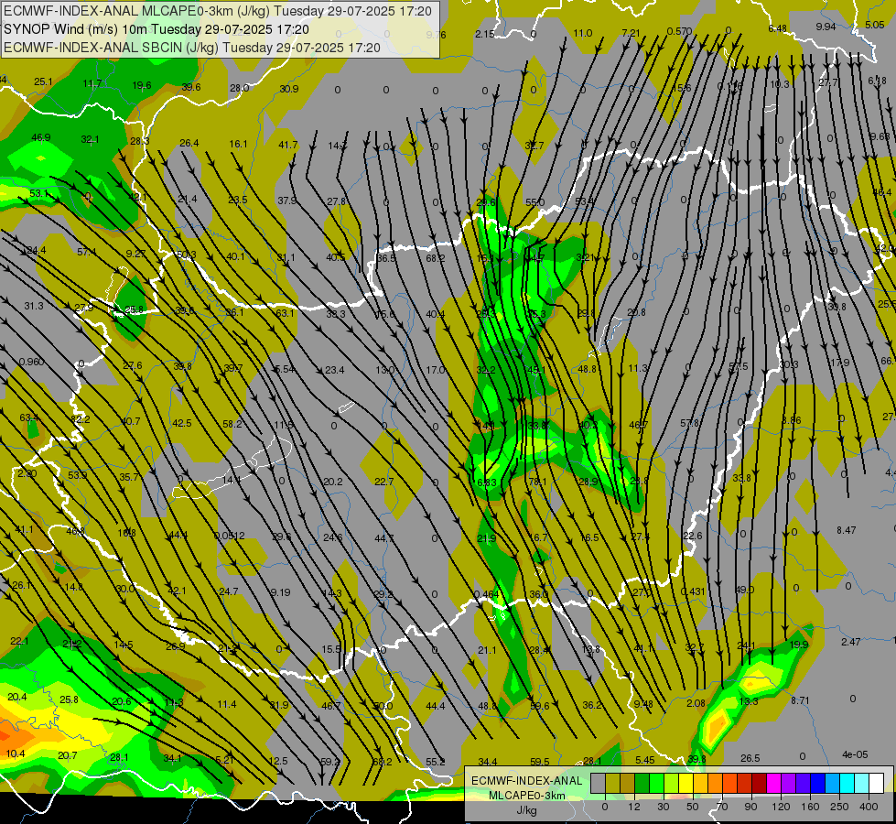The image size is (896, 824).
Task: Click the 90 tick label on the scale
Action: click(x=750, y=807)
